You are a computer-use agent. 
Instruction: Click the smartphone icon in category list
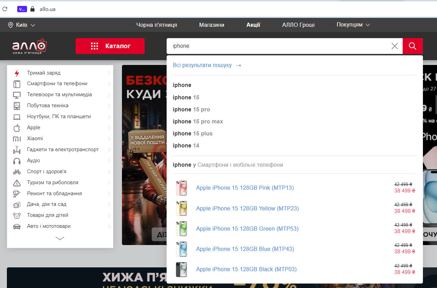pyautogui.click(x=17, y=84)
